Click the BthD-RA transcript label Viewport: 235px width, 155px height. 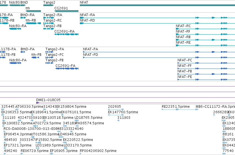click(27, 15)
